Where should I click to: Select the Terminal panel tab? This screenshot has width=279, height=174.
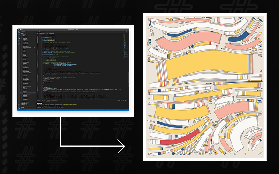tap(48, 100)
